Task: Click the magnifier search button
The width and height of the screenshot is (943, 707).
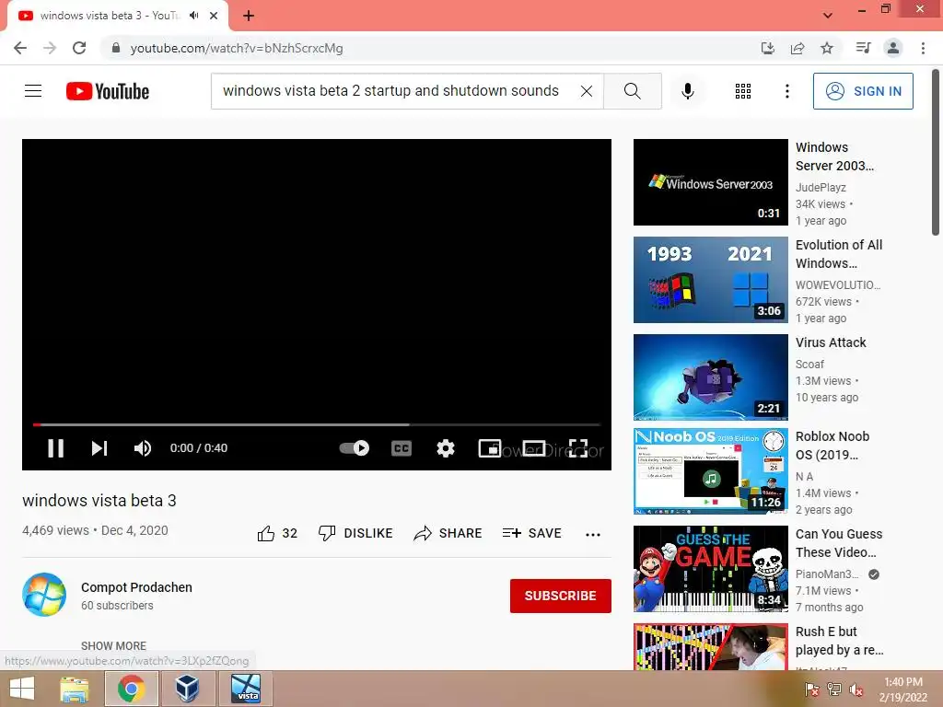Action: pos(632,91)
